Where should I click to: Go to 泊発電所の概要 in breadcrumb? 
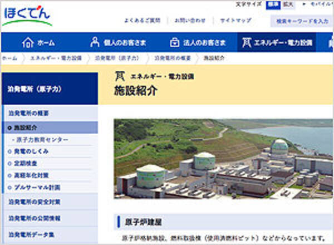[x=173, y=58]
